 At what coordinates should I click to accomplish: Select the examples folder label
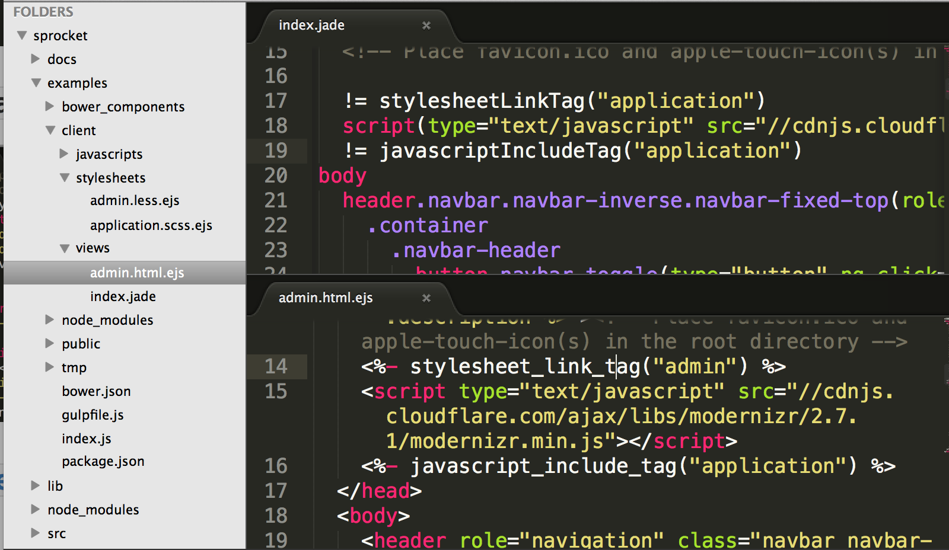77,83
